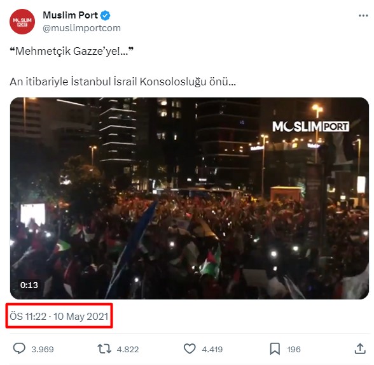Screen dimensions: 374x365
Task: Visit the @muslimportcom handle
Action: coord(81,28)
